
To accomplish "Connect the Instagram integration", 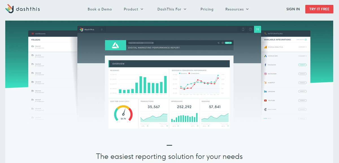I will point(302,74).
